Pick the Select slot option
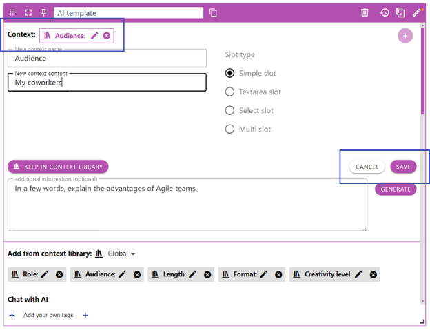The image size is (430, 330). (230, 110)
